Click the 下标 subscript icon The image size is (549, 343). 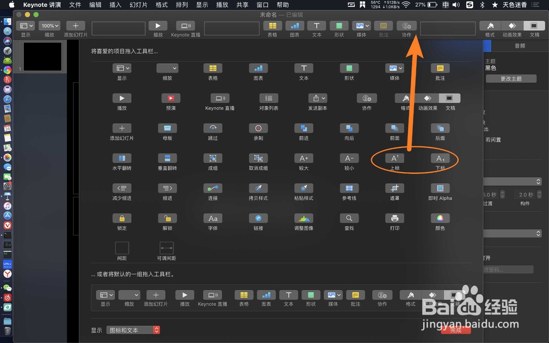pyautogui.click(x=440, y=158)
